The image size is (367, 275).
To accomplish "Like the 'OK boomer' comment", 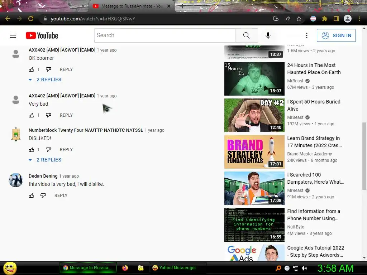I will [x=32, y=69].
